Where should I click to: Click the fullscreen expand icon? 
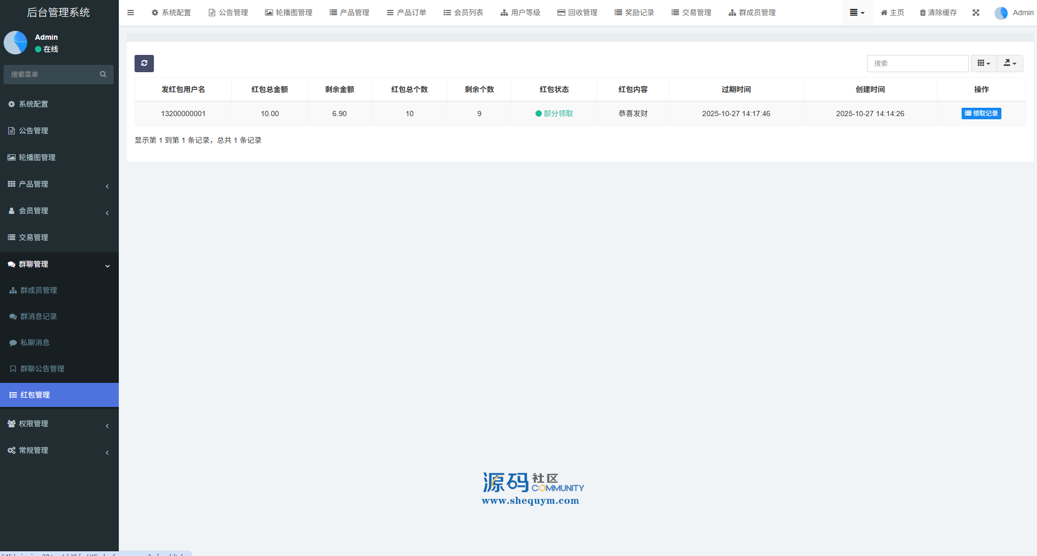(976, 13)
